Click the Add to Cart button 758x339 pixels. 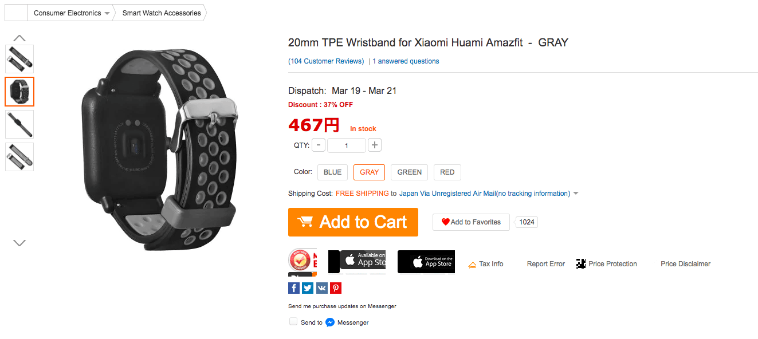coord(353,222)
